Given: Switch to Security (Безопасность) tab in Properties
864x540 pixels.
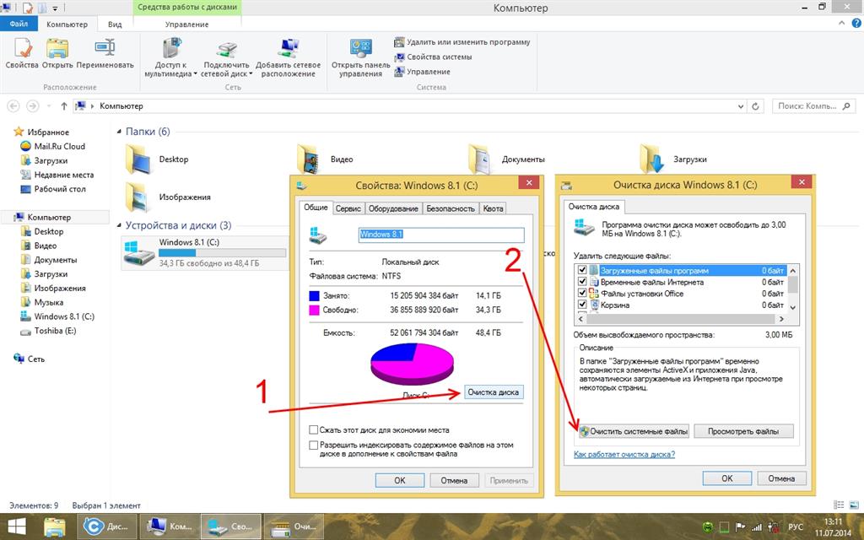Looking at the screenshot, I should pos(451,208).
